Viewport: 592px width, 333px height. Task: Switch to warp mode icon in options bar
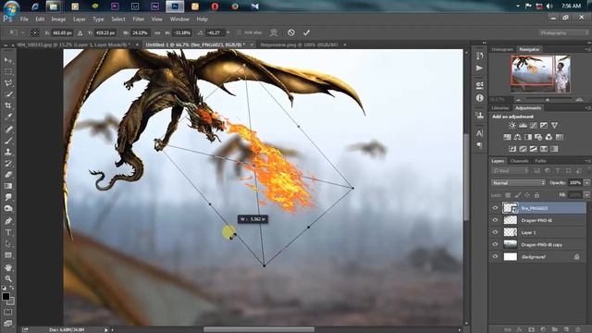point(274,33)
